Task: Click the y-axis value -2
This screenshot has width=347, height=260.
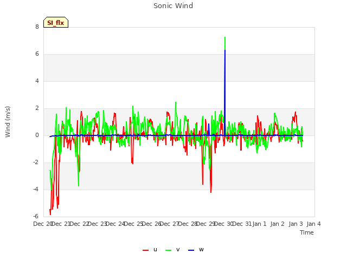Action: (x=36, y=162)
